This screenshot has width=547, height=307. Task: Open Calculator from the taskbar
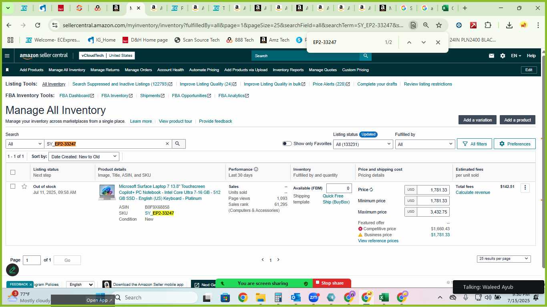(278, 297)
